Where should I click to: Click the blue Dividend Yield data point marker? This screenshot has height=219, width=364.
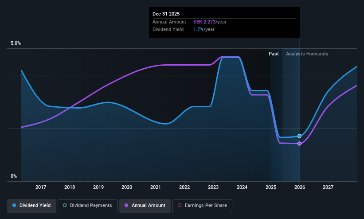tap(299, 136)
